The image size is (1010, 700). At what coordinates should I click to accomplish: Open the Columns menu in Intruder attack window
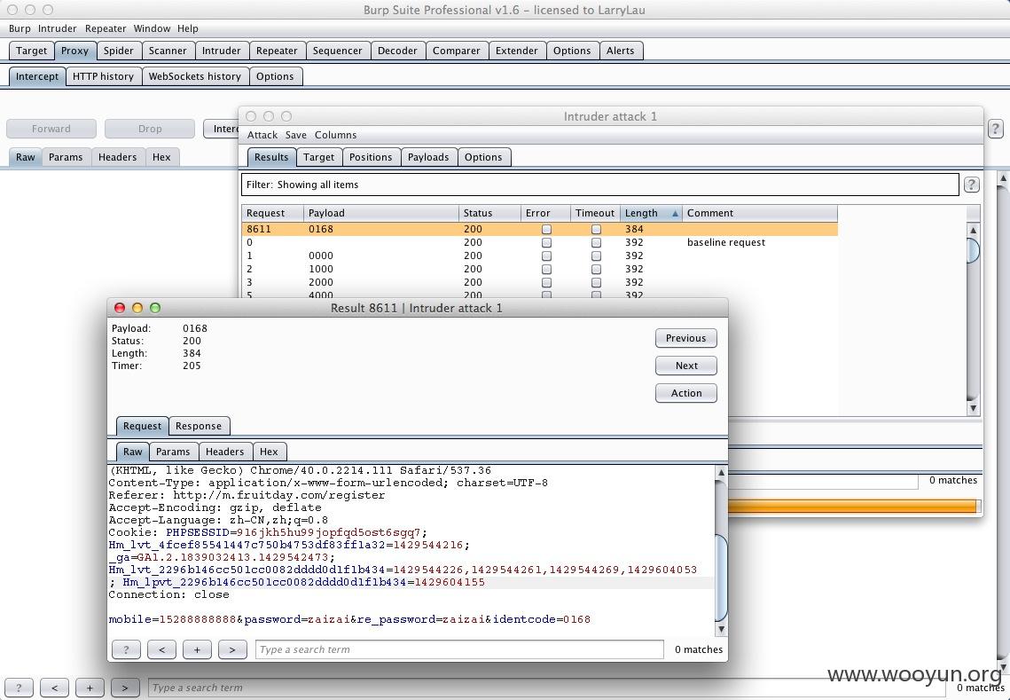pyautogui.click(x=335, y=136)
